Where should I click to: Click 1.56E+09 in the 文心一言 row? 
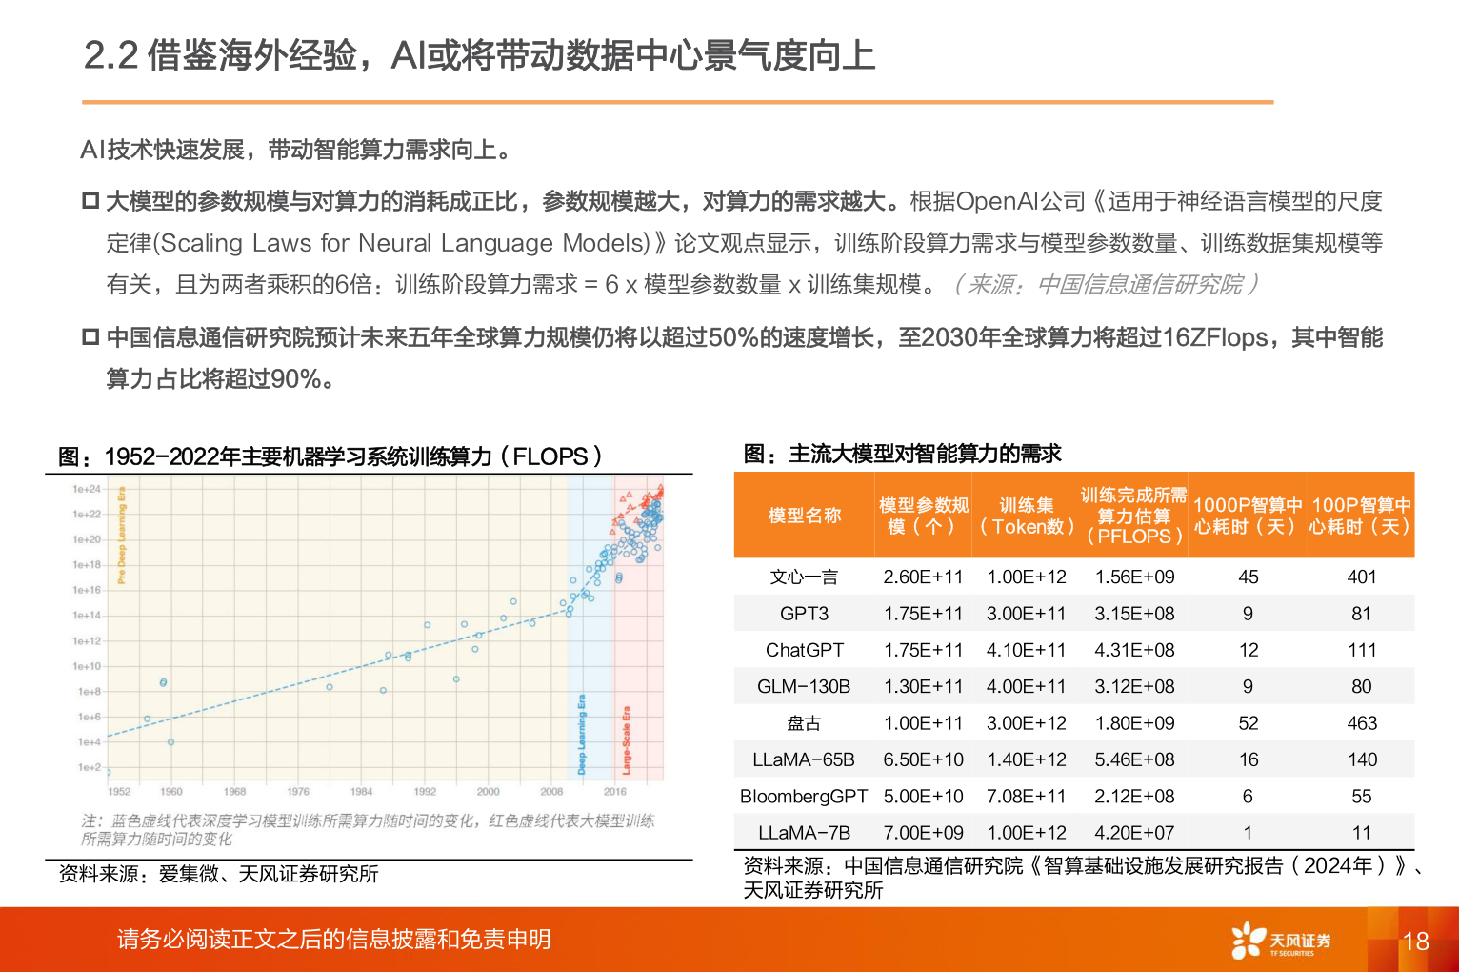[1134, 577]
